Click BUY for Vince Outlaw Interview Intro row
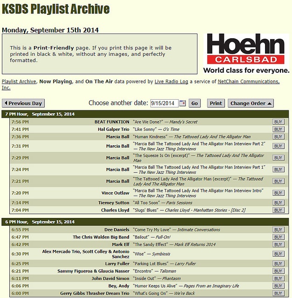The height and width of the screenshot is (298, 292). point(278,193)
